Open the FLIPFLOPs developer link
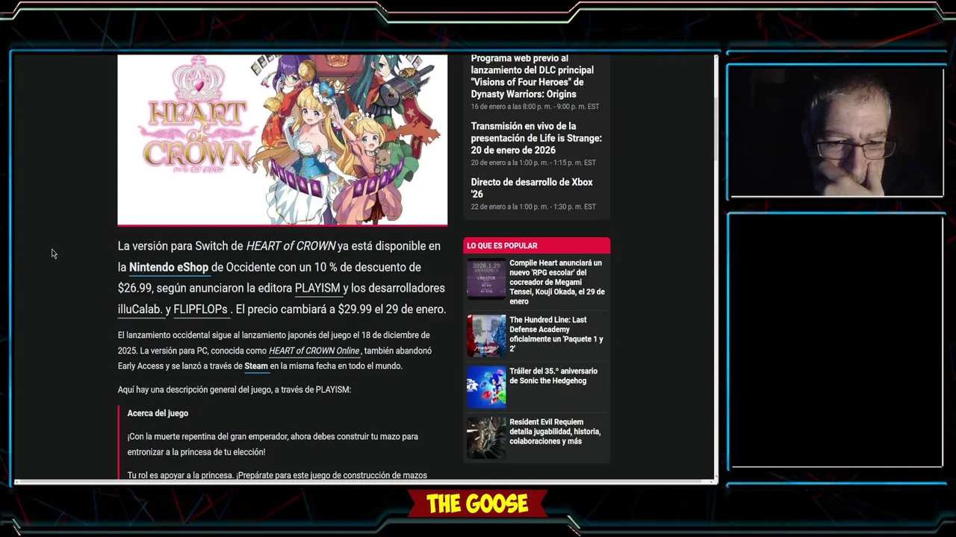This screenshot has width=956, height=537. coord(200,309)
